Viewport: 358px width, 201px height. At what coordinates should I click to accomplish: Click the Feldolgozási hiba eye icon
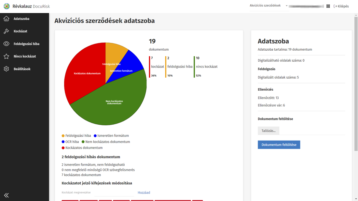pos(6,44)
